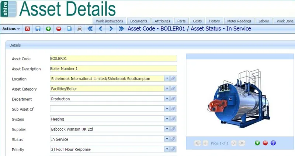
Task: Click the Location field Shirebrook Southampton
Action: [x=107, y=78]
